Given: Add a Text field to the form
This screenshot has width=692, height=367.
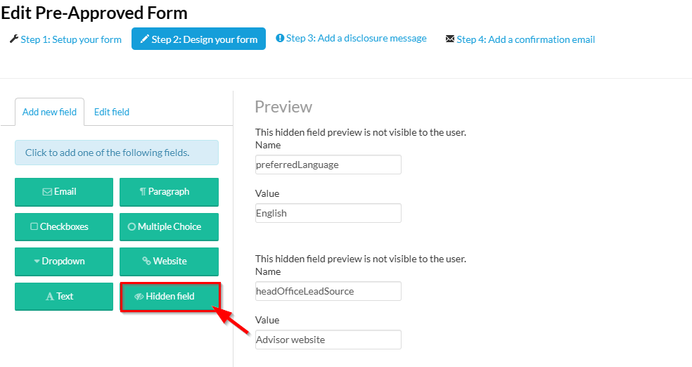Looking at the screenshot, I should pos(64,297).
